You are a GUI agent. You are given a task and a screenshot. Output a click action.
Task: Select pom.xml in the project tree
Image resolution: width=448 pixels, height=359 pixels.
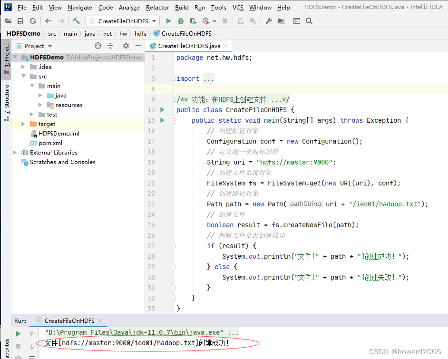(50, 143)
